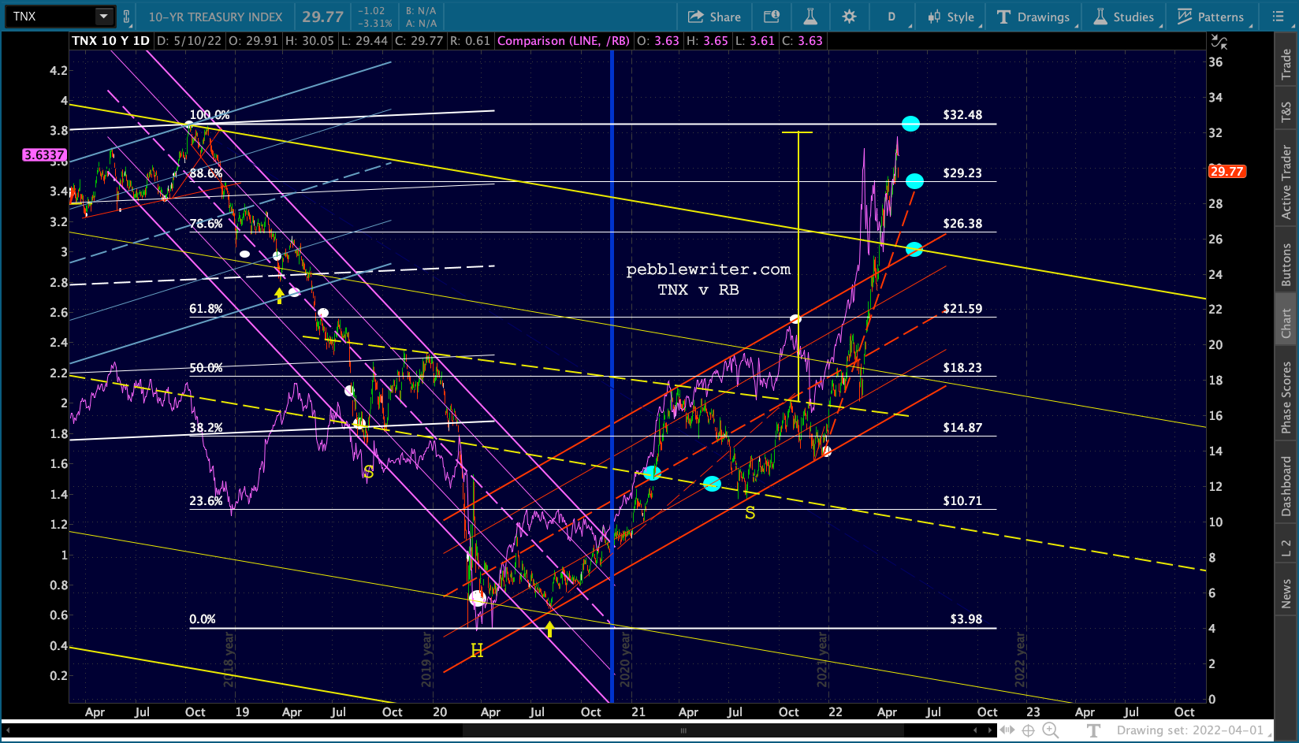
Task: Open the TNX symbol dropdown arrow
Action: coord(104,17)
